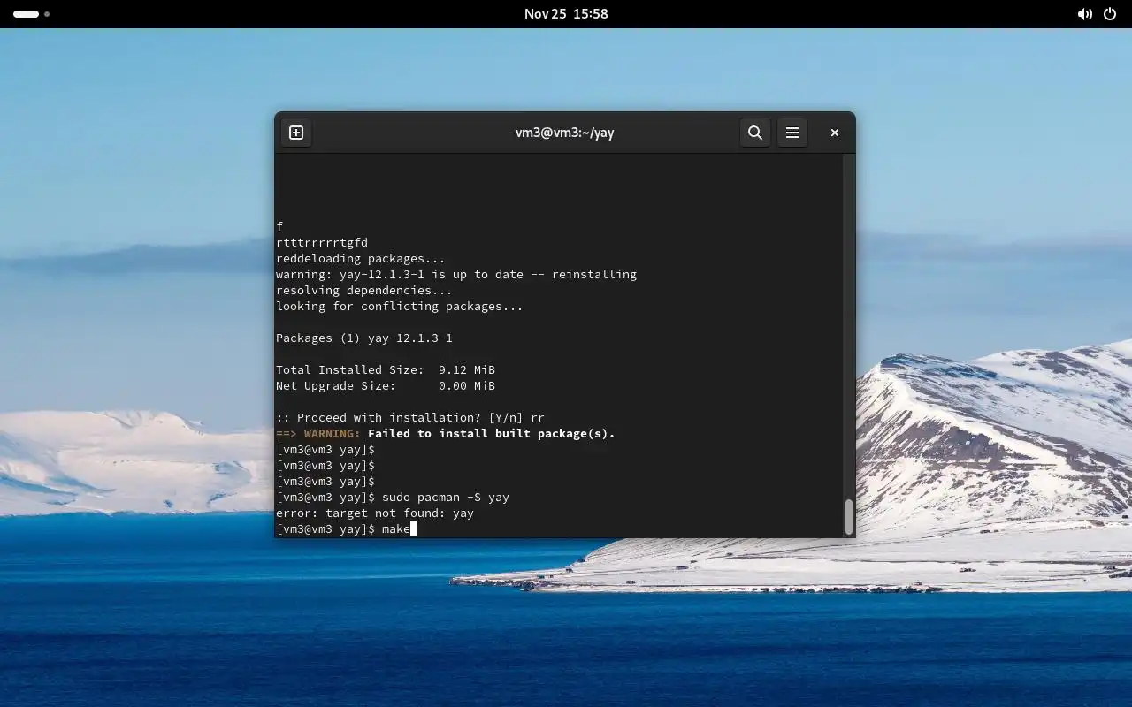Click the volume icon in top bar
This screenshot has height=707, width=1132.
point(1084,14)
